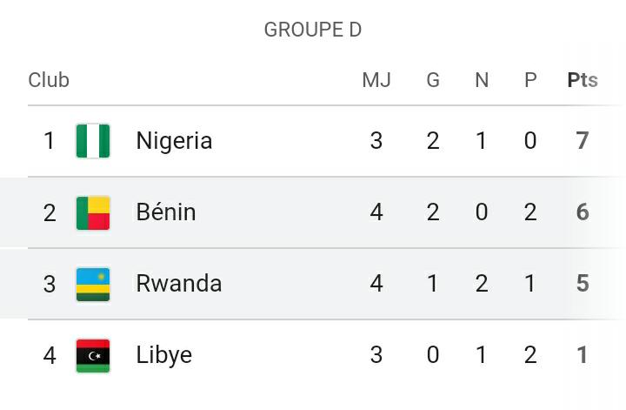The image size is (626, 410).
Task: Click the Libye flag icon
Action: pyautogui.click(x=93, y=355)
